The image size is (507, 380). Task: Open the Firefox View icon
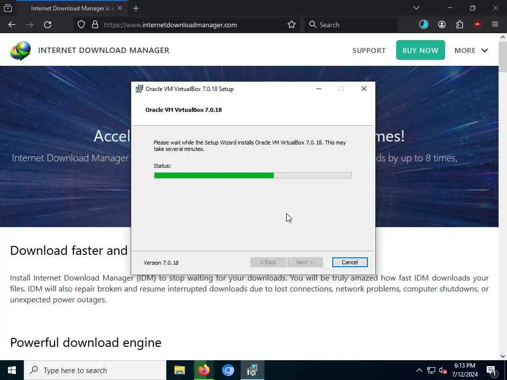point(8,8)
